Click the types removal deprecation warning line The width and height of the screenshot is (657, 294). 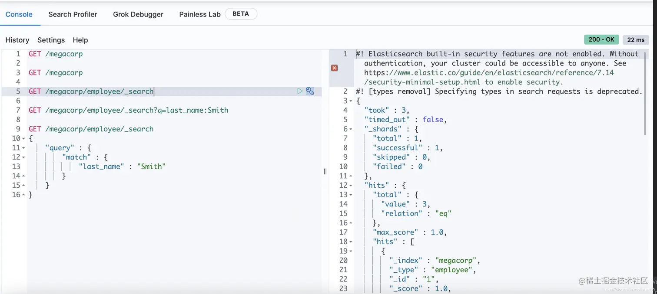coord(499,91)
